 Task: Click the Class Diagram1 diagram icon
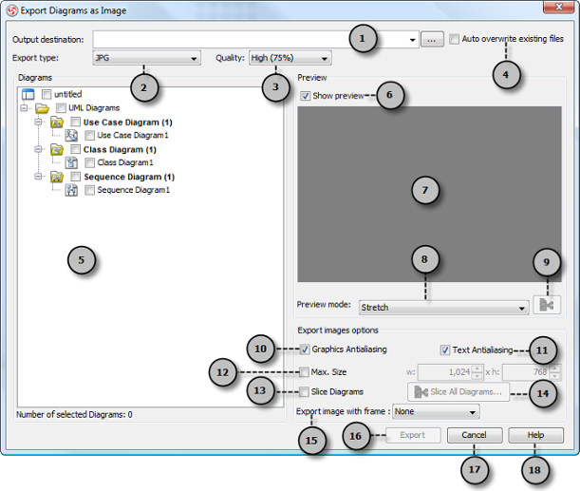click(71, 162)
